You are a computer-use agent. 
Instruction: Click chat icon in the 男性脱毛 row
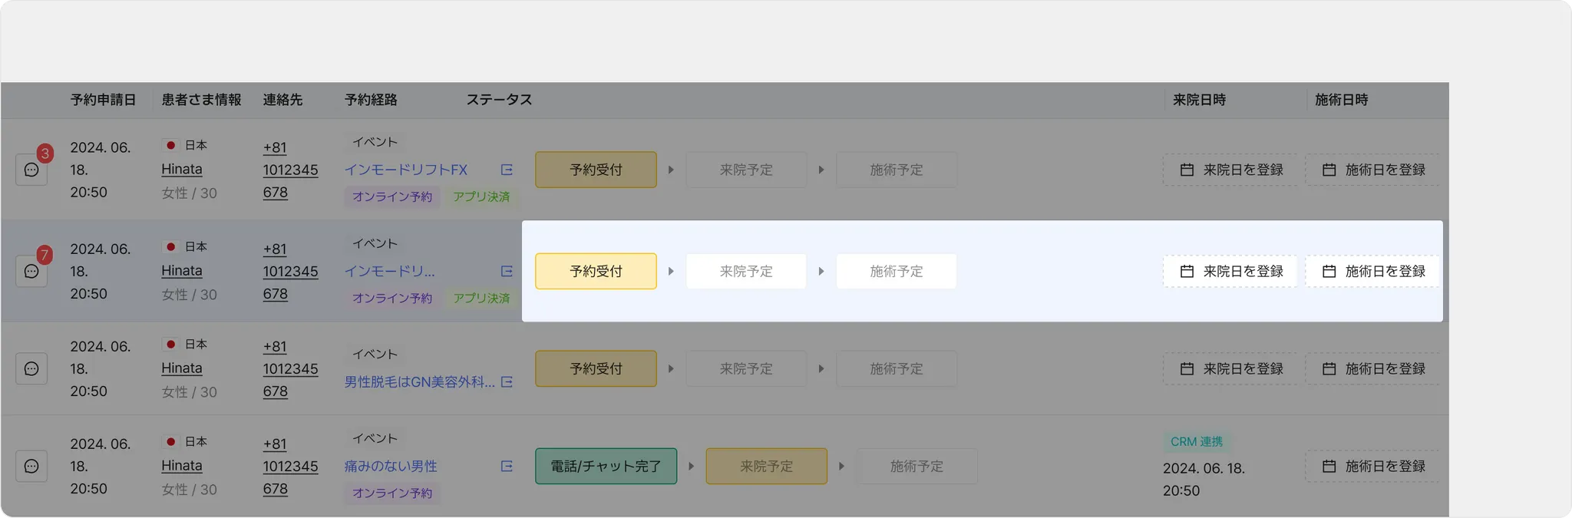click(31, 368)
